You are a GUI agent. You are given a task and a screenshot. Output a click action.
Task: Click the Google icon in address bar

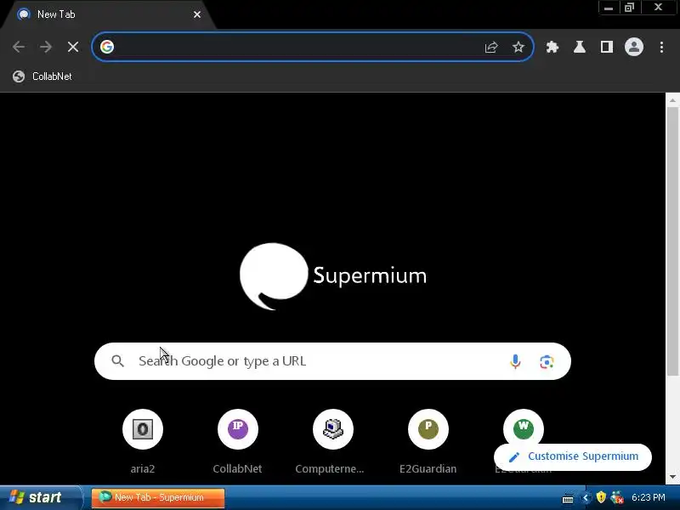pyautogui.click(x=107, y=47)
